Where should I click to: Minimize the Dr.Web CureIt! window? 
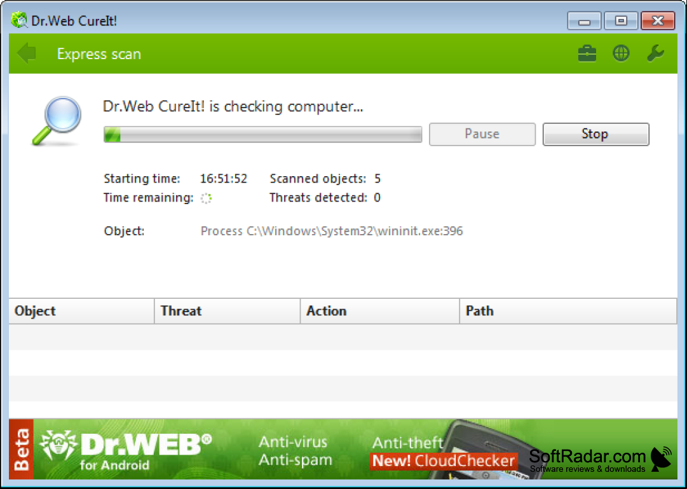(x=584, y=20)
